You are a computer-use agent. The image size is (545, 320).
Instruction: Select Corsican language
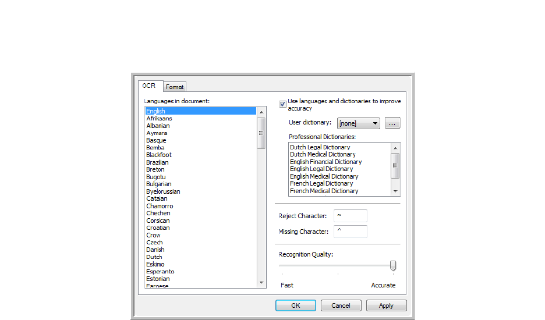[x=200, y=221]
